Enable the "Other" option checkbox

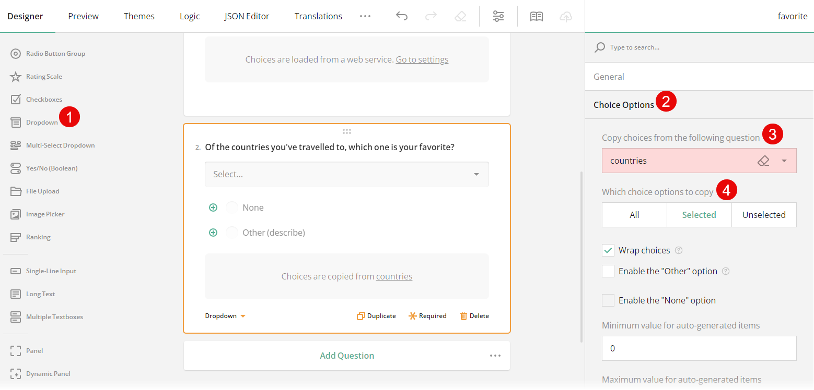608,271
